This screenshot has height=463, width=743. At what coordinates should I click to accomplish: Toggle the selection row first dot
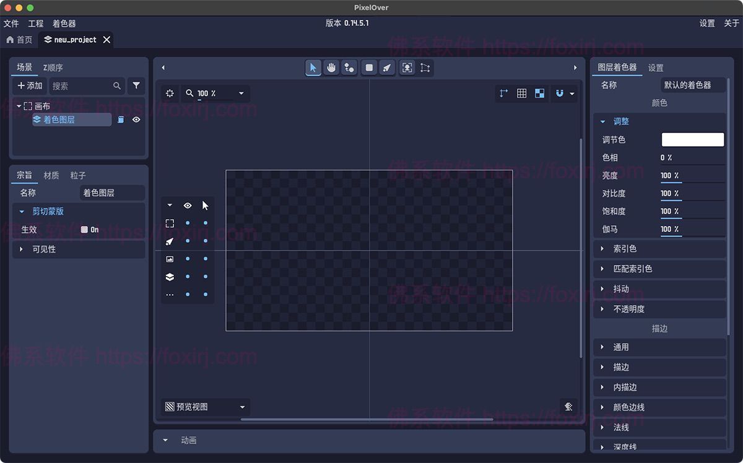[x=188, y=223]
